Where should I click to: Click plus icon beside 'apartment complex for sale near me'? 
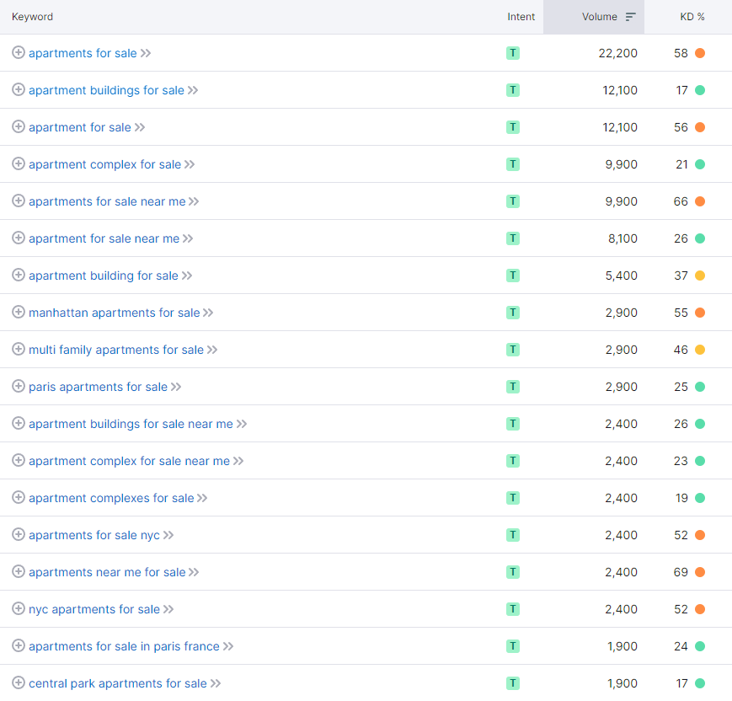coord(19,460)
